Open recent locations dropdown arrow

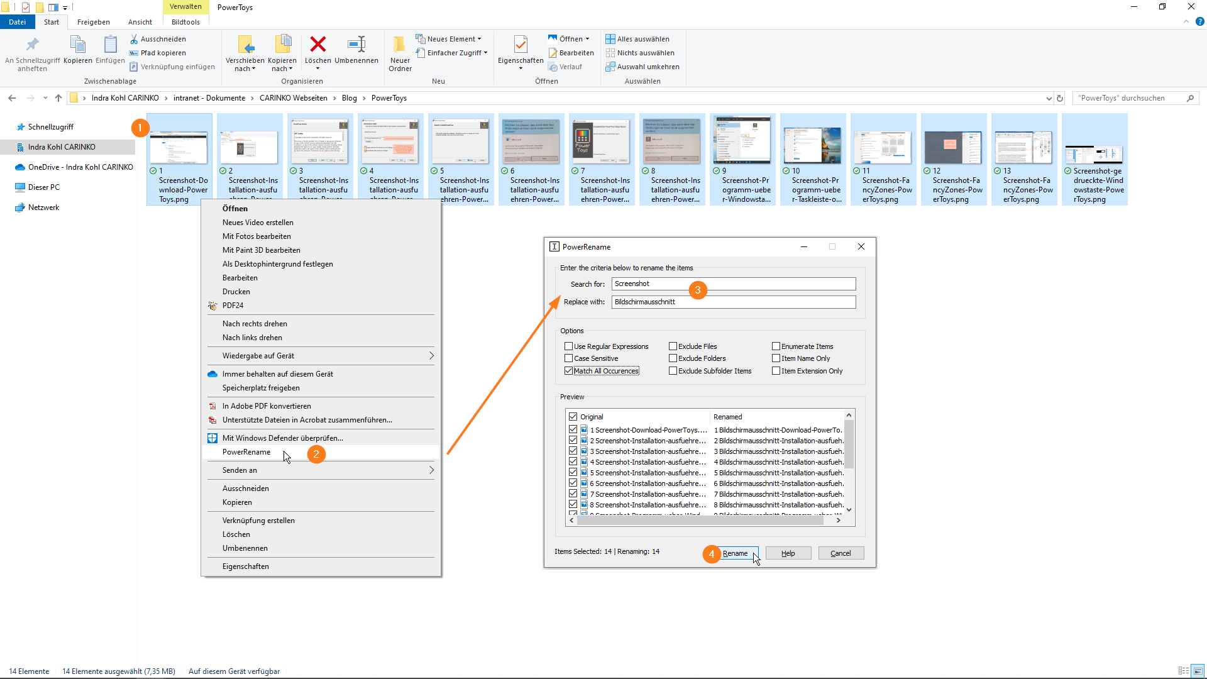coord(45,98)
